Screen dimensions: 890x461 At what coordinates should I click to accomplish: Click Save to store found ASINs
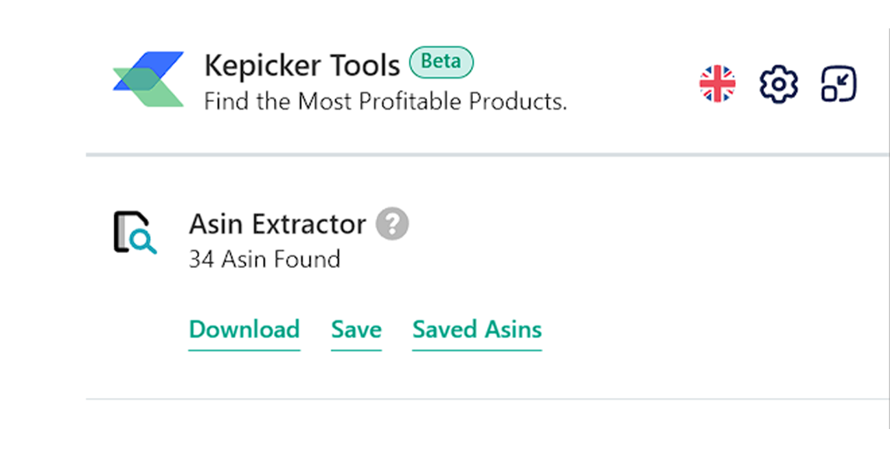[x=356, y=329]
